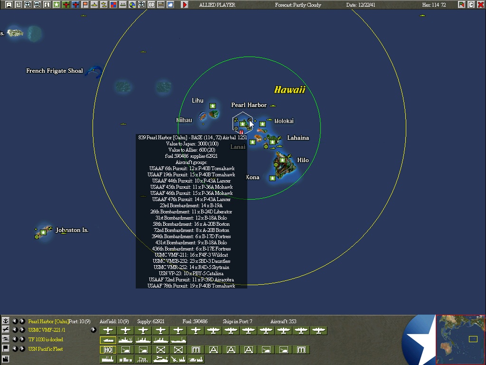Show previous task force before TF 1030

click(x=15, y=339)
